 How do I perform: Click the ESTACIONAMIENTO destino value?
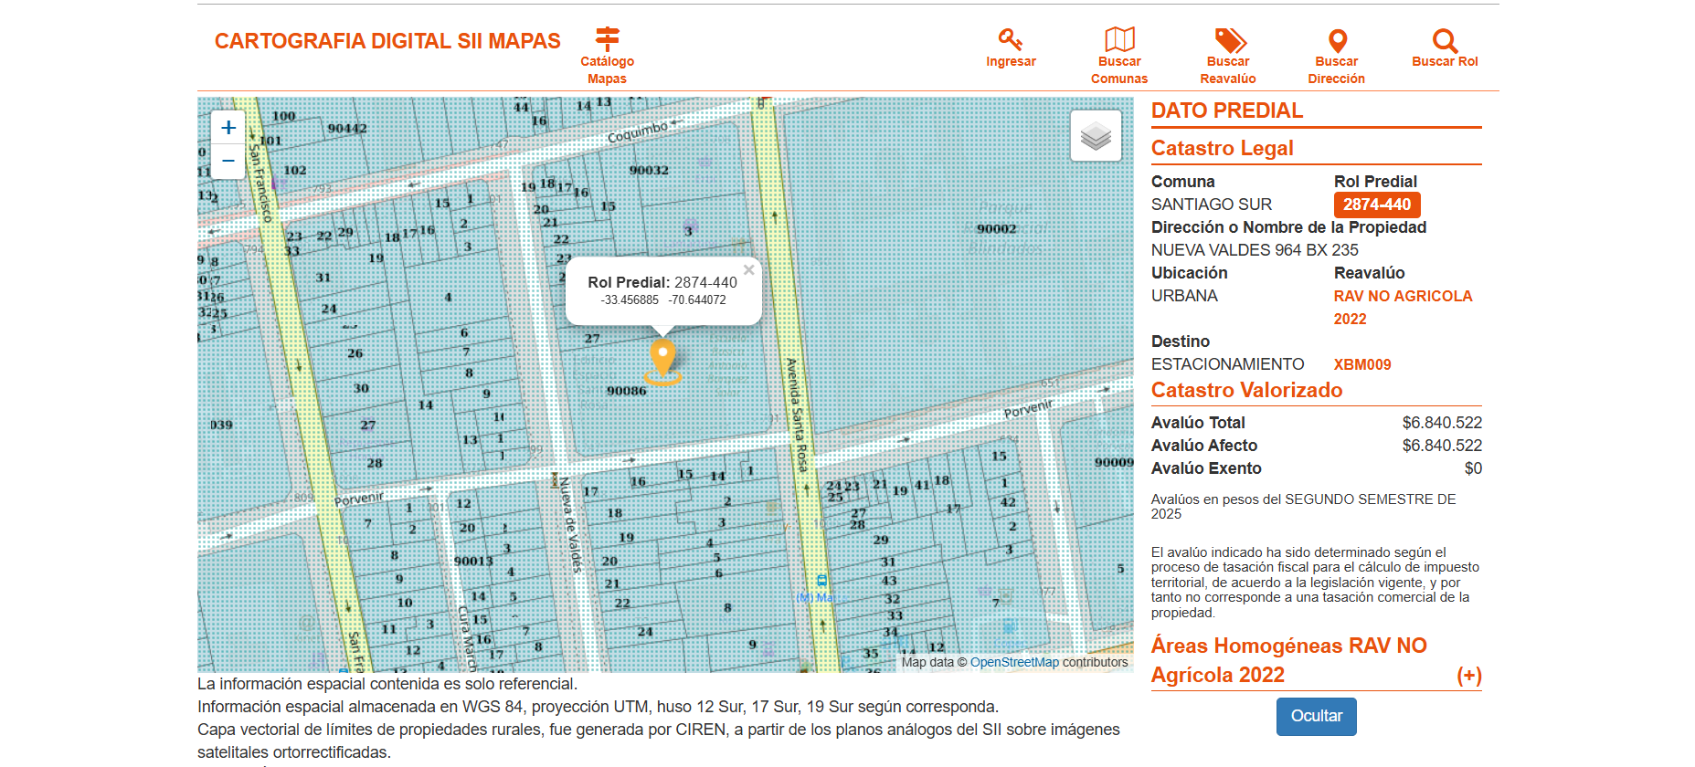(x=1228, y=364)
